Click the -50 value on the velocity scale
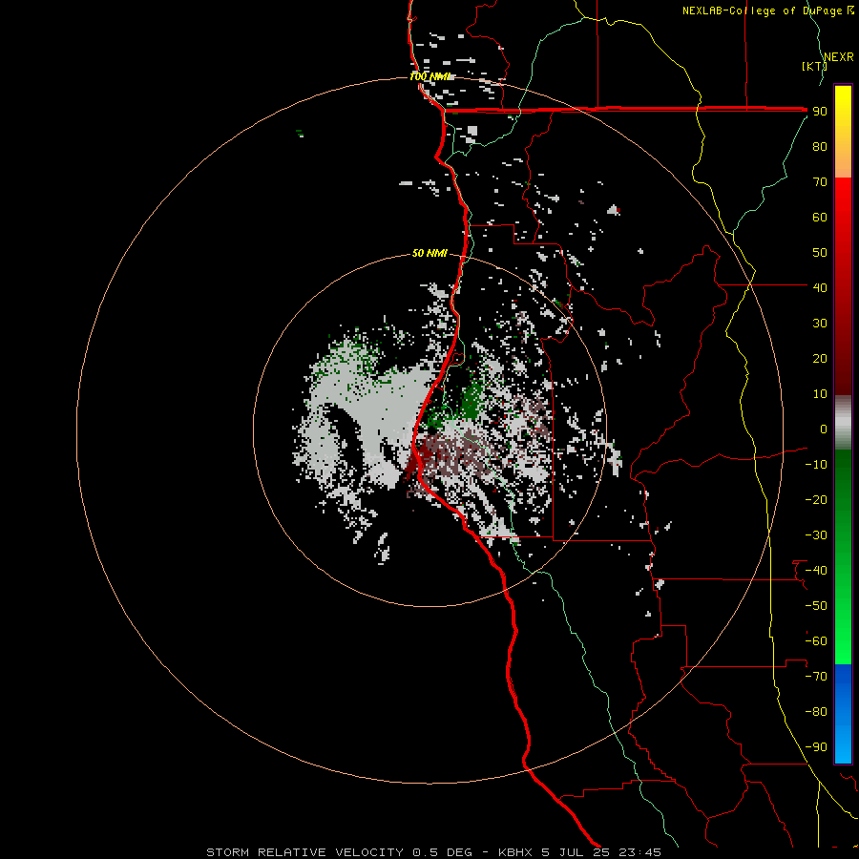 click(x=816, y=606)
